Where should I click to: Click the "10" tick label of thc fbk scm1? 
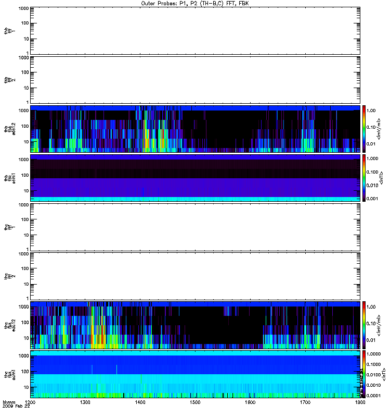[x=27, y=387]
